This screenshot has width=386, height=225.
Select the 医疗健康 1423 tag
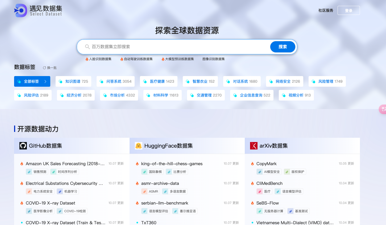click(x=159, y=81)
